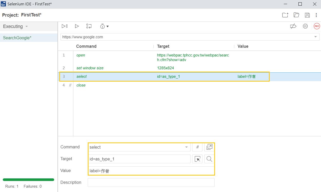Click the label=作者 value cell in table

247,76
